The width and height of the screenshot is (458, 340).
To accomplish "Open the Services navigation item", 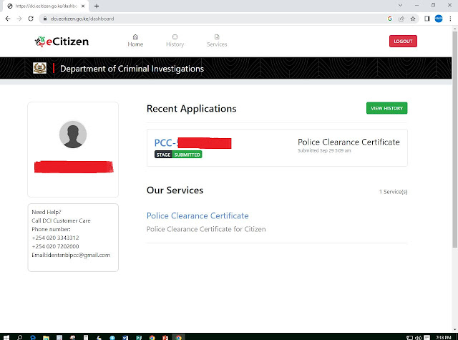I will (217, 41).
